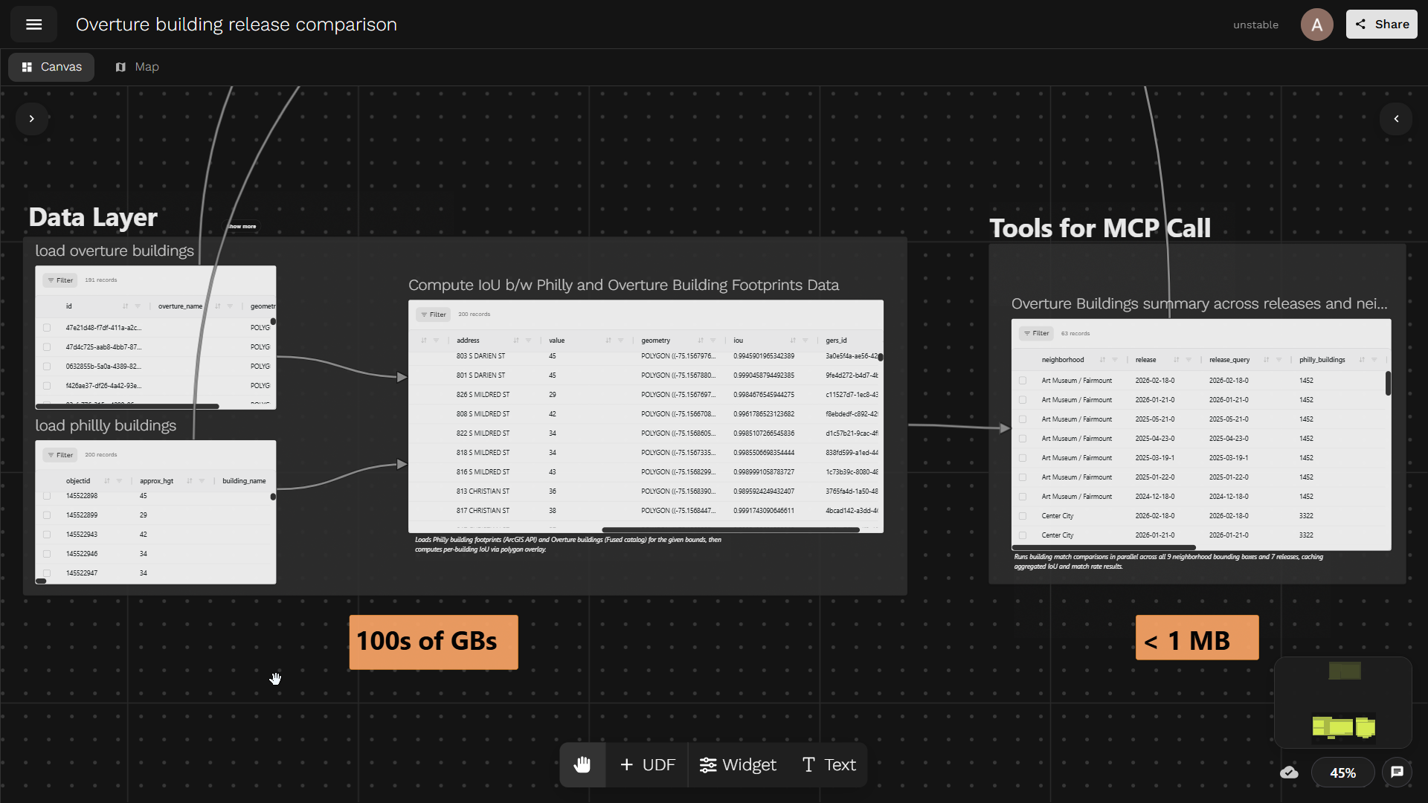Expand the right sidebar panel chevron
The width and height of the screenshot is (1428, 803).
(1396, 119)
